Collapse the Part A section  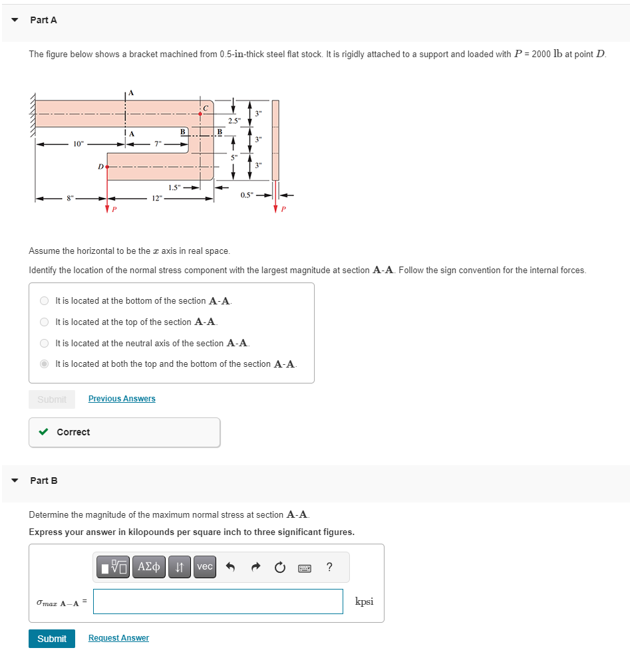point(14,20)
